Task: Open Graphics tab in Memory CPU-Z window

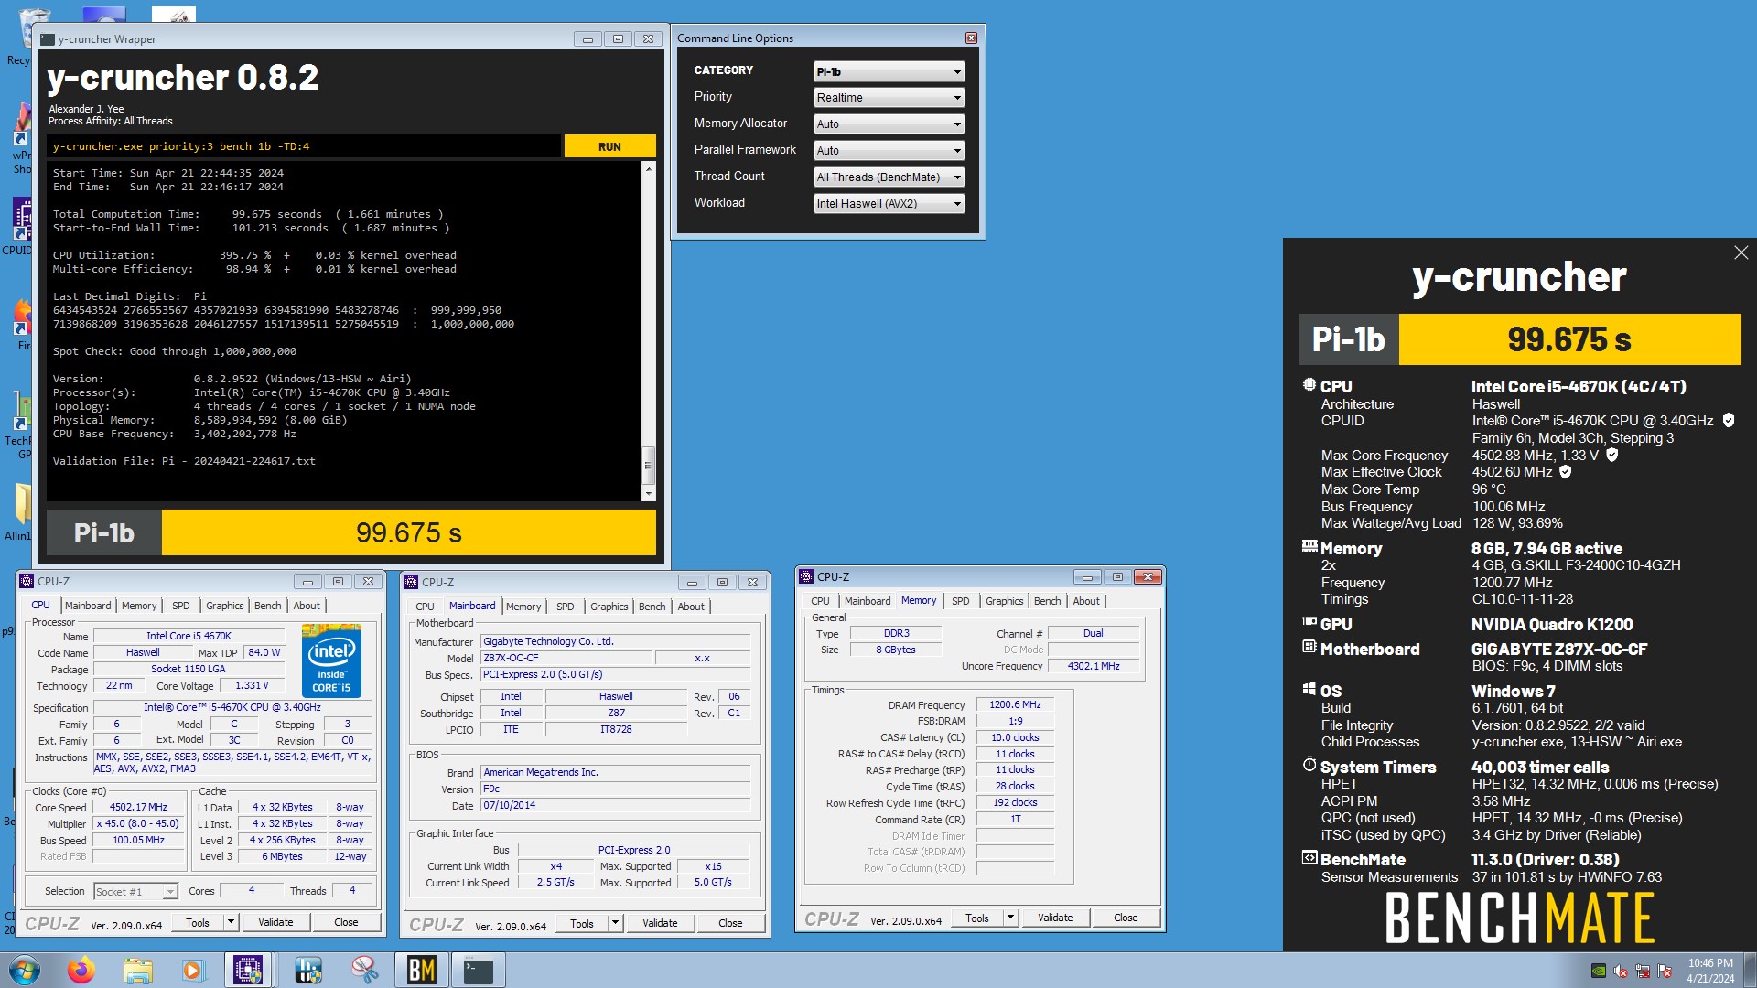Action: [1005, 601]
